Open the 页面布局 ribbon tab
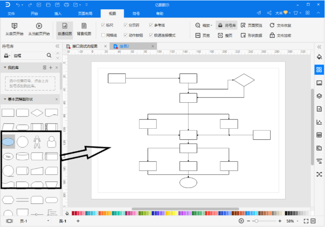325x227 pixels. click(85, 13)
